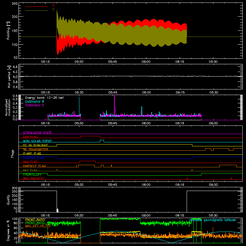246x246 pixels.
Task: Click the 'Collimator 9' legend entry
Action: coord(34,105)
